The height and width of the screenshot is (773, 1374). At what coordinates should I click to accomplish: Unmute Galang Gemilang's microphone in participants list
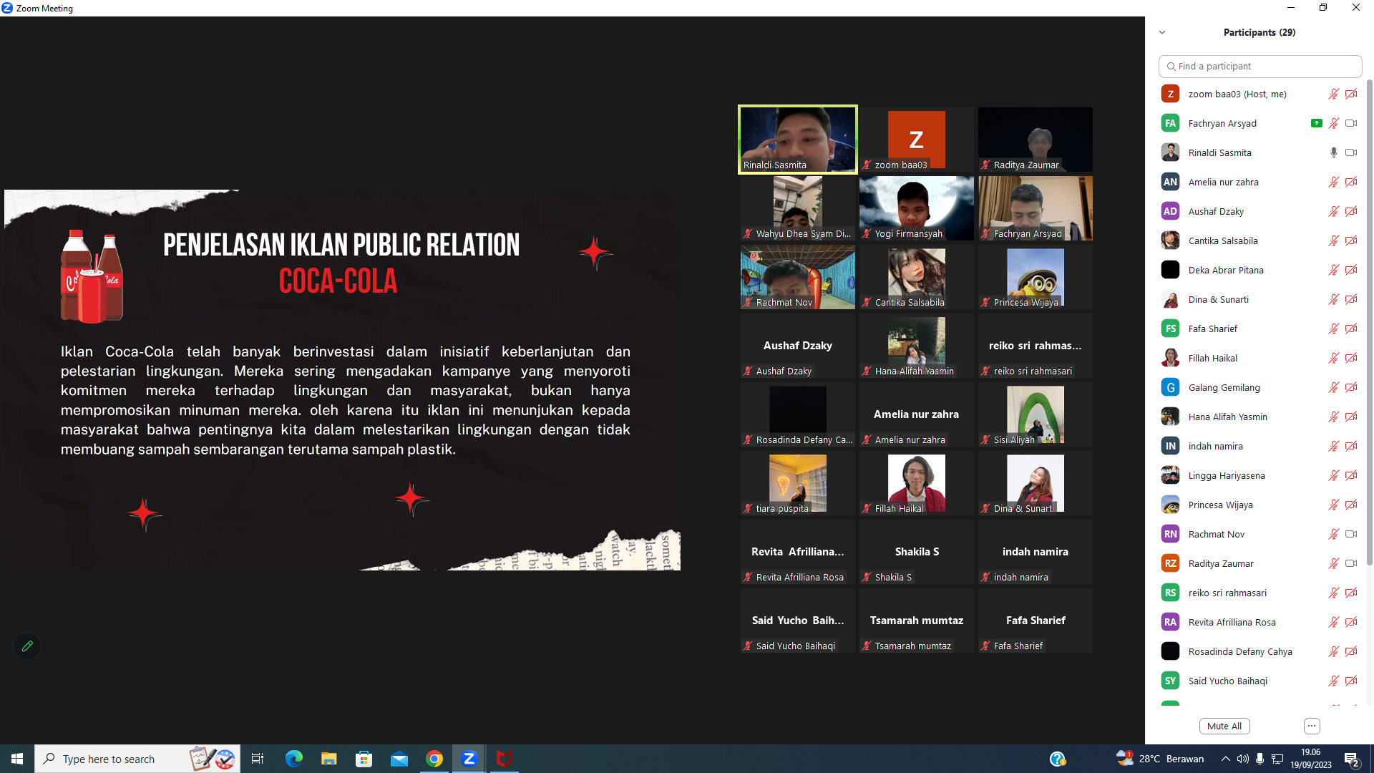point(1334,387)
